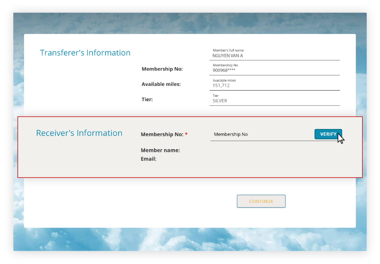Click the Email label

pos(148,159)
